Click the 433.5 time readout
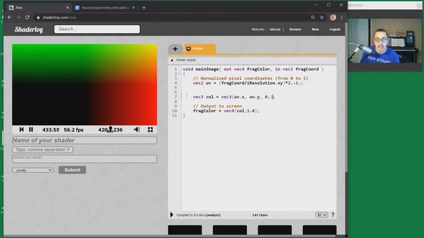 click(x=50, y=130)
